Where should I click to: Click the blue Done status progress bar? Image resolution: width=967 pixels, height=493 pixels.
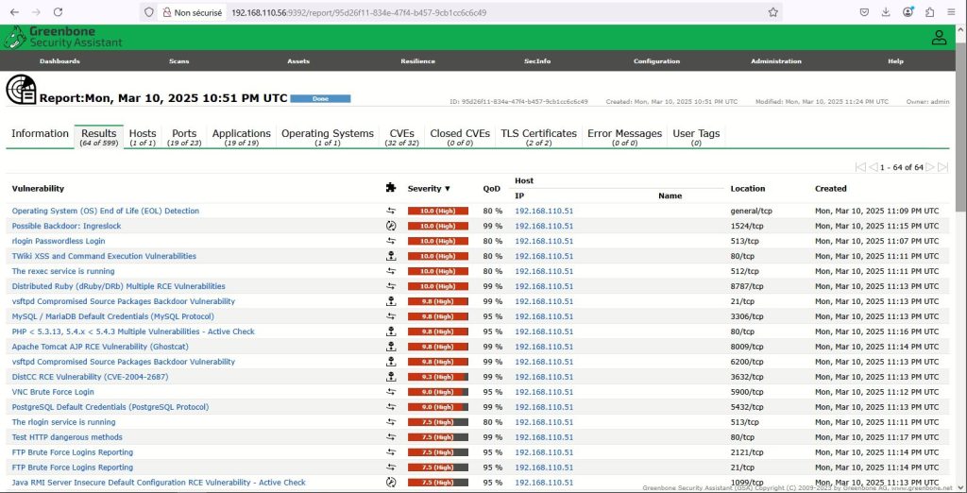(x=320, y=98)
